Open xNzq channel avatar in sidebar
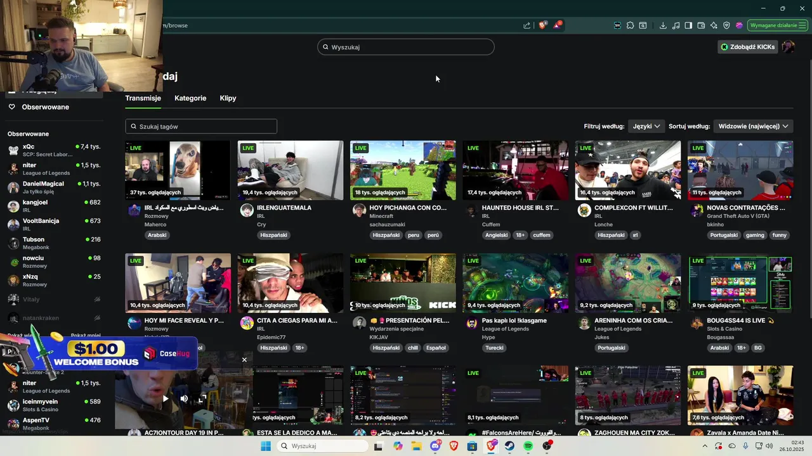 point(13,280)
